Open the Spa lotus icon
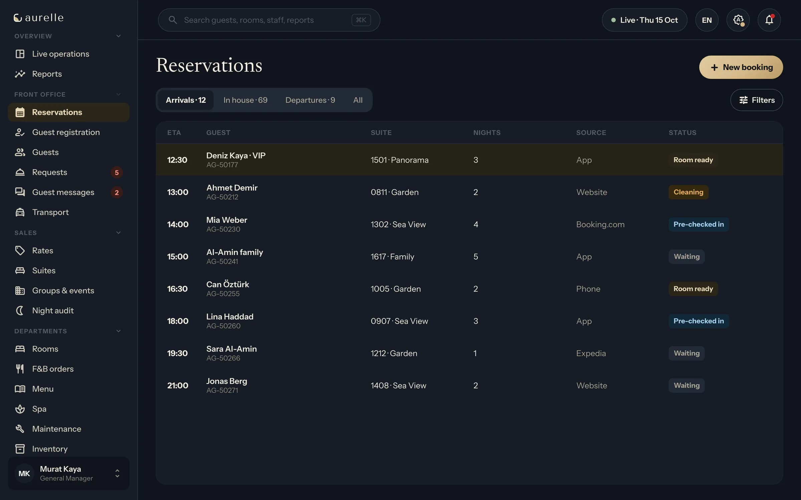Image resolution: width=801 pixels, height=500 pixels. (x=20, y=409)
